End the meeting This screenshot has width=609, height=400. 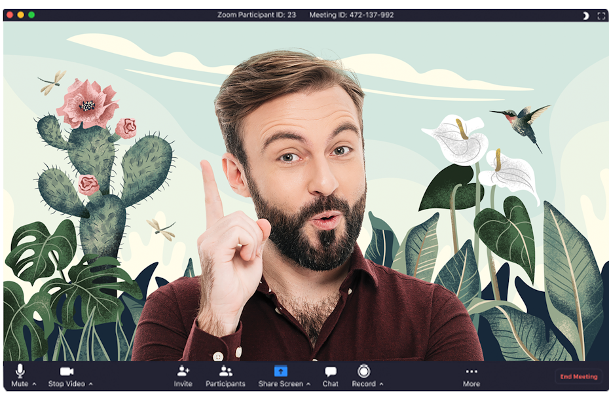click(578, 376)
